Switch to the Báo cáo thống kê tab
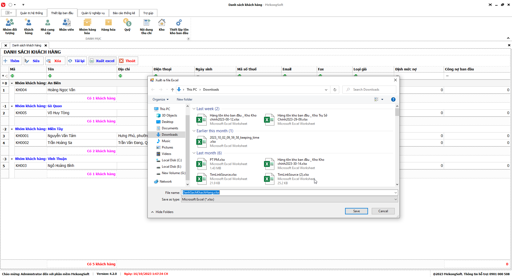Screen dimensions: 512x277 pyautogui.click(x=124, y=13)
